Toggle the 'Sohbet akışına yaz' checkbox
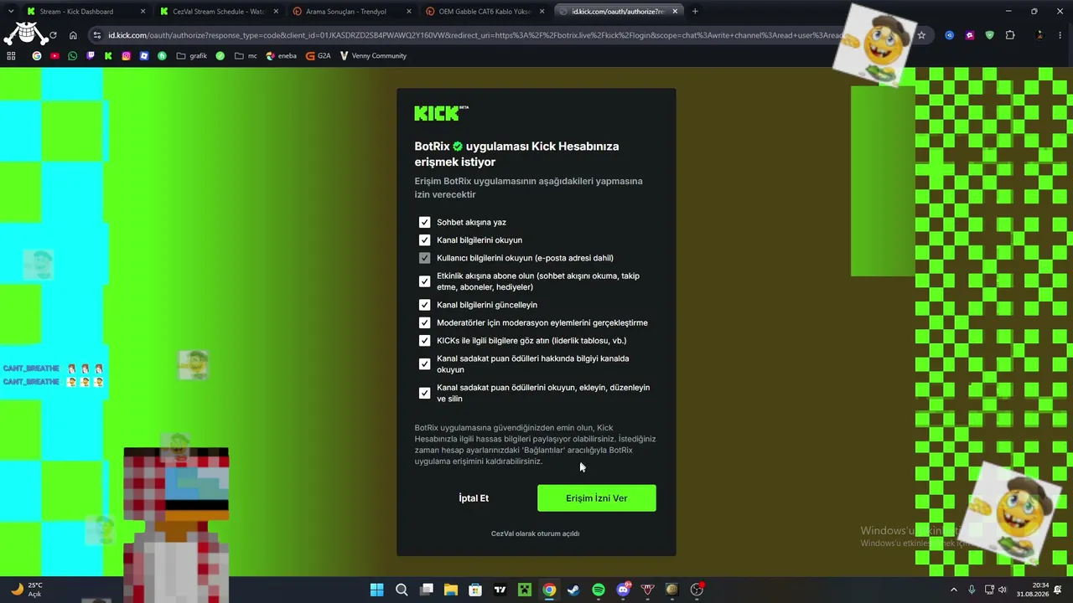Viewport: 1073px width, 603px height. click(x=424, y=222)
